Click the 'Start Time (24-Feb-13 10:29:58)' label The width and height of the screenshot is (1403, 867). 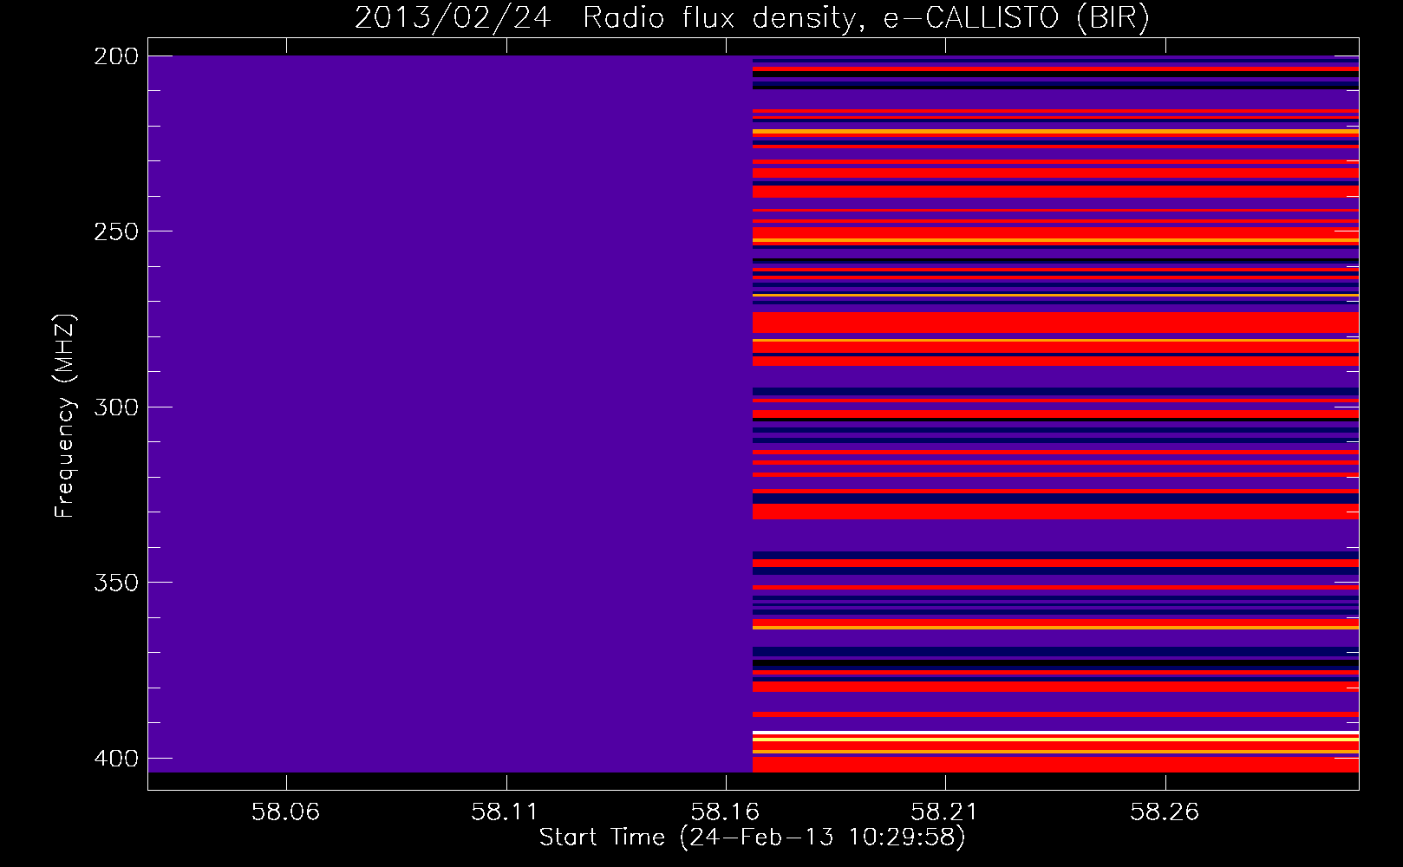pos(752,837)
